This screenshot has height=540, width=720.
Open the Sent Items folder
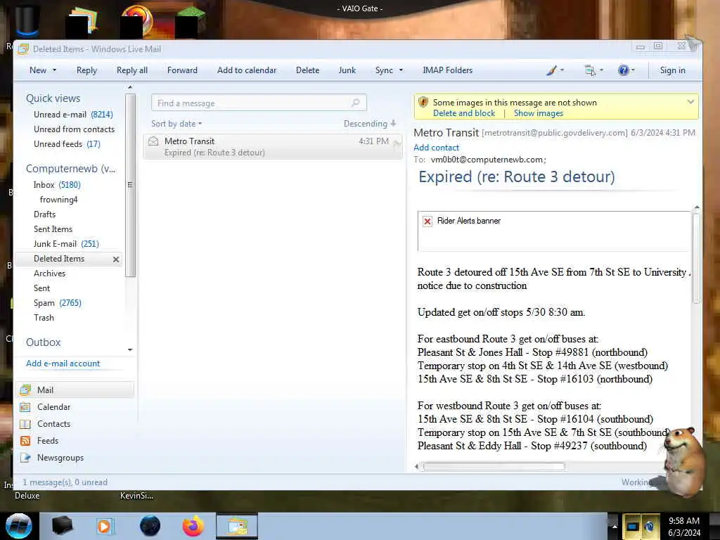[x=53, y=229]
